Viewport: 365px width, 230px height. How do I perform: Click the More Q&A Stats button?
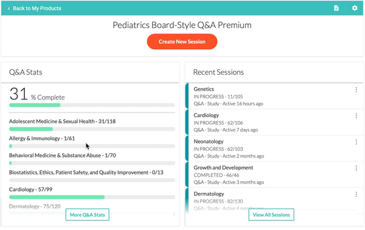(x=87, y=215)
